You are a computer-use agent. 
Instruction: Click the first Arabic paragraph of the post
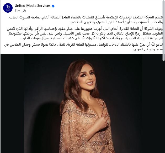86,20
